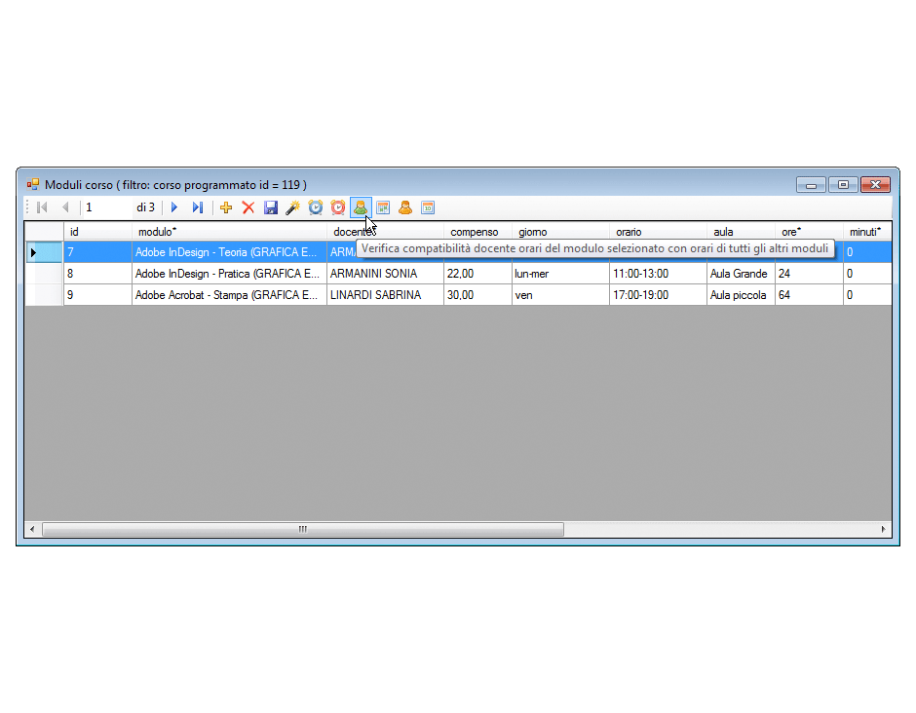Screen dimensions: 916x713
Task: Select row header of row id 9
Action: coord(44,295)
